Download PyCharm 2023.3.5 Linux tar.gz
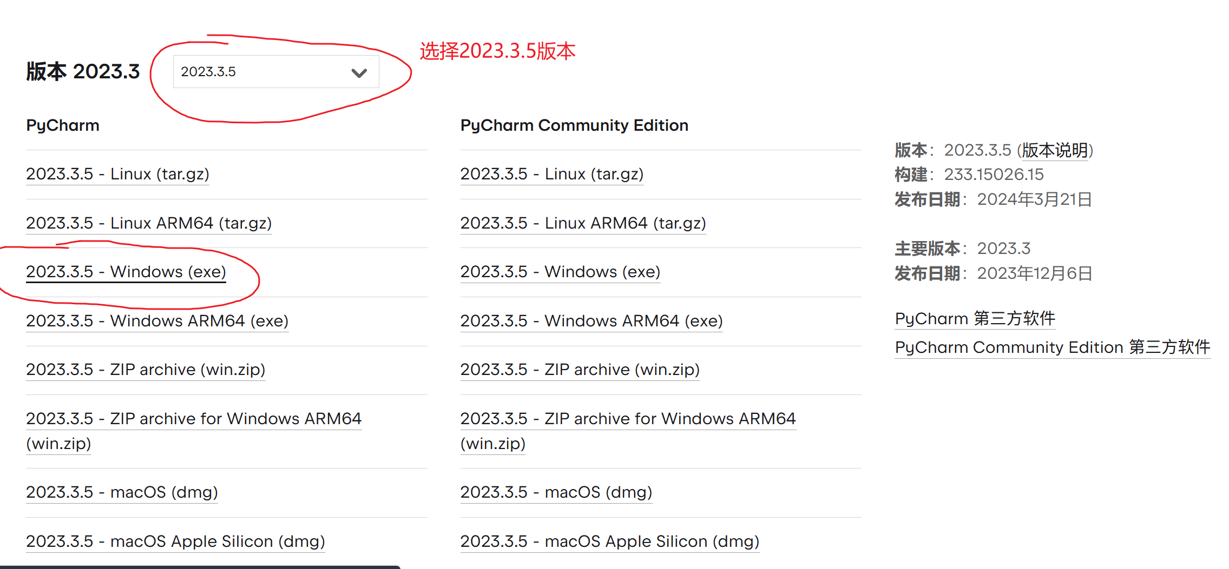Image resolution: width=1229 pixels, height=569 pixels. click(x=116, y=174)
